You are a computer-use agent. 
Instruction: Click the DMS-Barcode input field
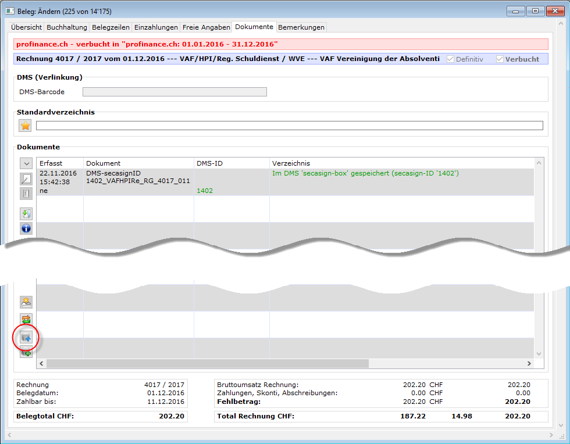174,92
